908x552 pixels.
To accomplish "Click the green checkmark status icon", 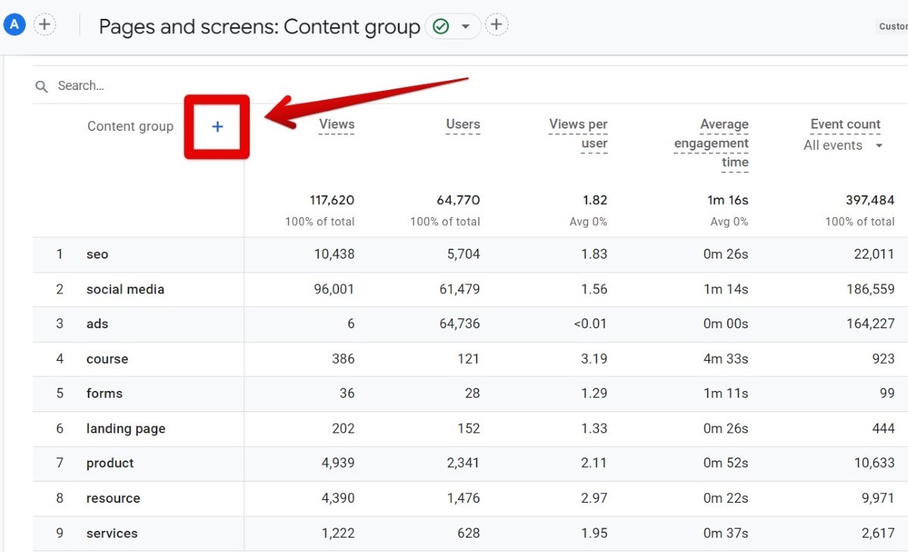I will point(440,26).
